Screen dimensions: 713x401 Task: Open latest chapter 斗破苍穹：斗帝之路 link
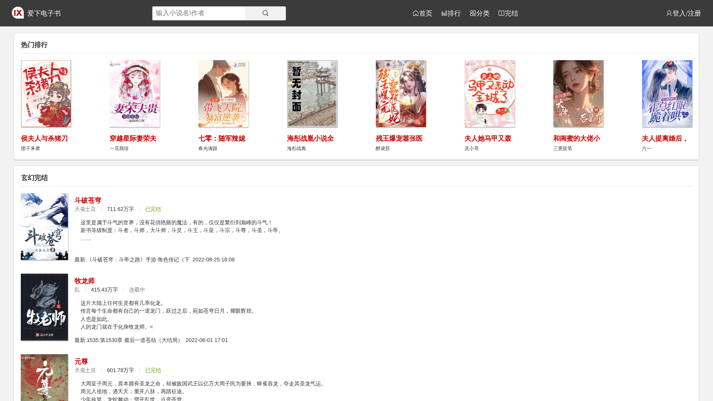[x=132, y=260]
